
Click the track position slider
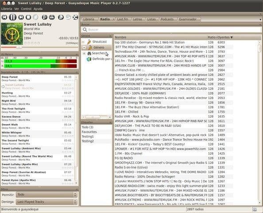click(x=39, y=47)
